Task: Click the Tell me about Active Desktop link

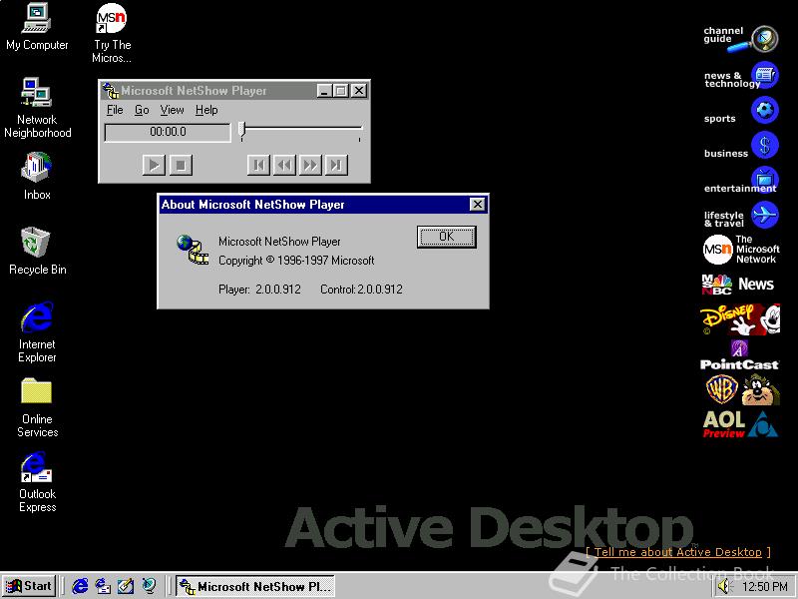Action: pos(678,552)
